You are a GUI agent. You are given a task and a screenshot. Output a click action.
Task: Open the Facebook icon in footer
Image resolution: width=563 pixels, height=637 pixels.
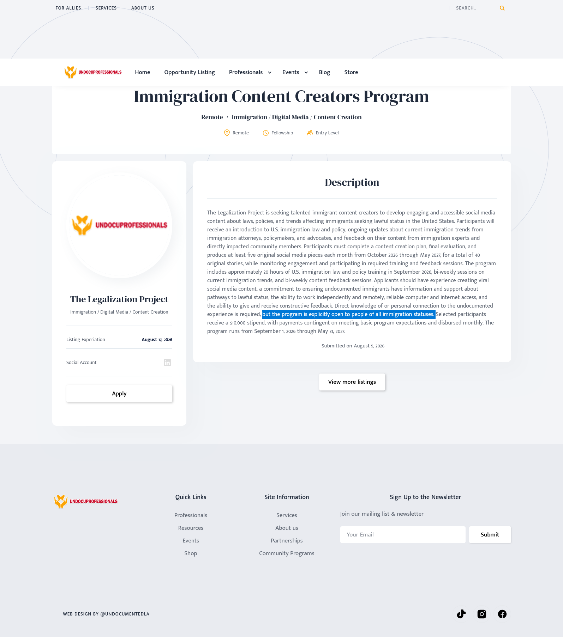(502, 614)
